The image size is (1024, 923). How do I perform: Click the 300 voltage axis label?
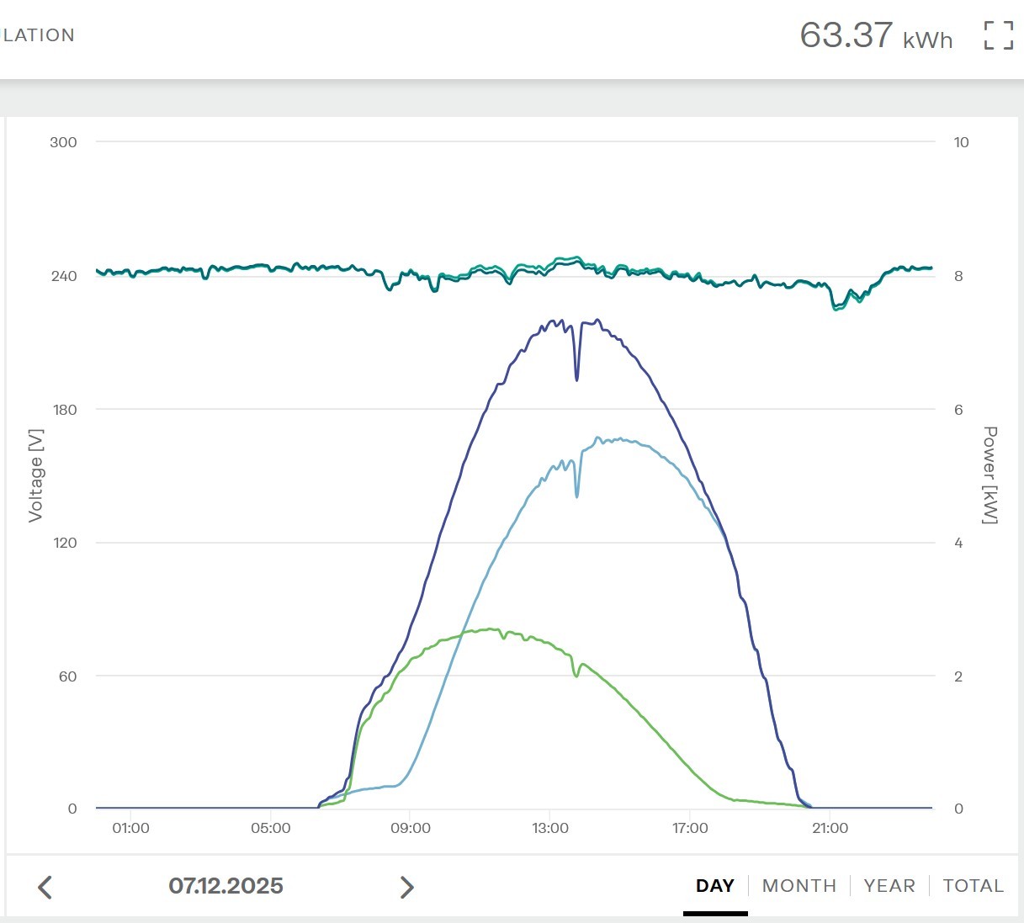pyautogui.click(x=63, y=142)
